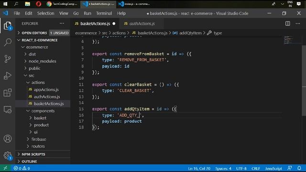This screenshot has width=306, height=172.
Task: Open the Accounts menu icon
Action: [8, 139]
